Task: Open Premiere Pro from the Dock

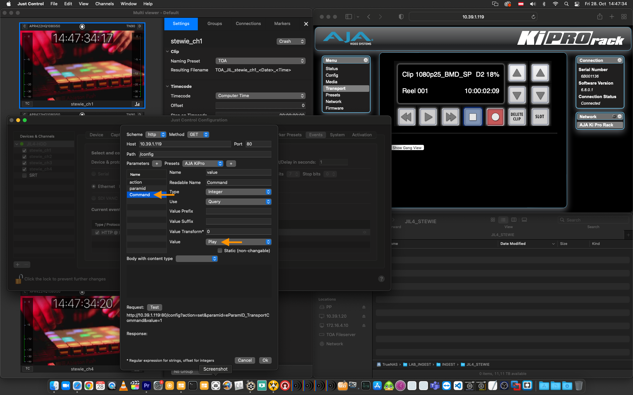Action: 146,385
